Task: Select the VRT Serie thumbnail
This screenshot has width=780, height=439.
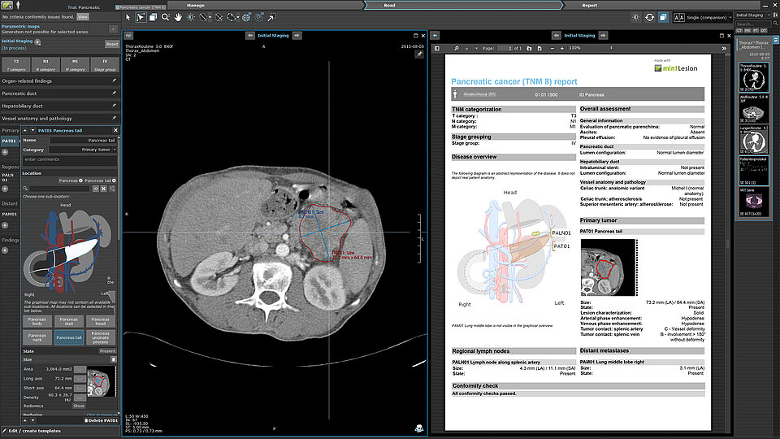Action: [753, 200]
